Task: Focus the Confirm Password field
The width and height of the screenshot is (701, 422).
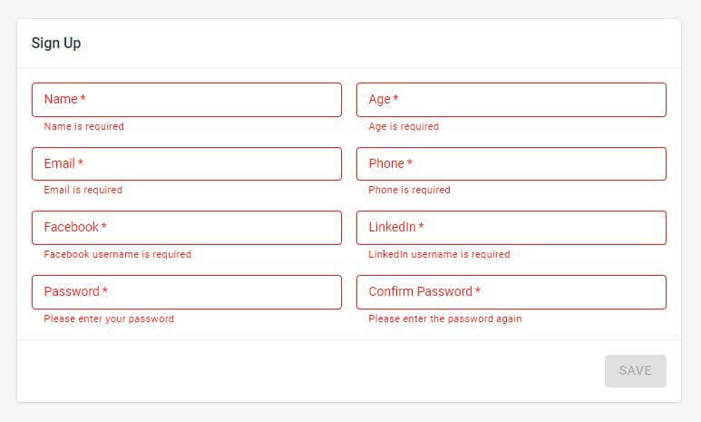Action: click(511, 292)
